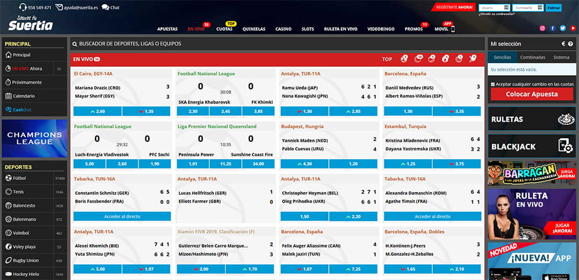
Task: Open the Facebook social icon
Action: 553,28
